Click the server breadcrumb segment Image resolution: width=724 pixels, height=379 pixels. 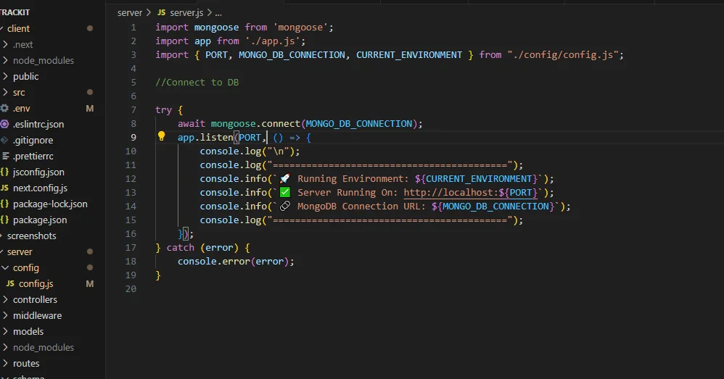130,13
